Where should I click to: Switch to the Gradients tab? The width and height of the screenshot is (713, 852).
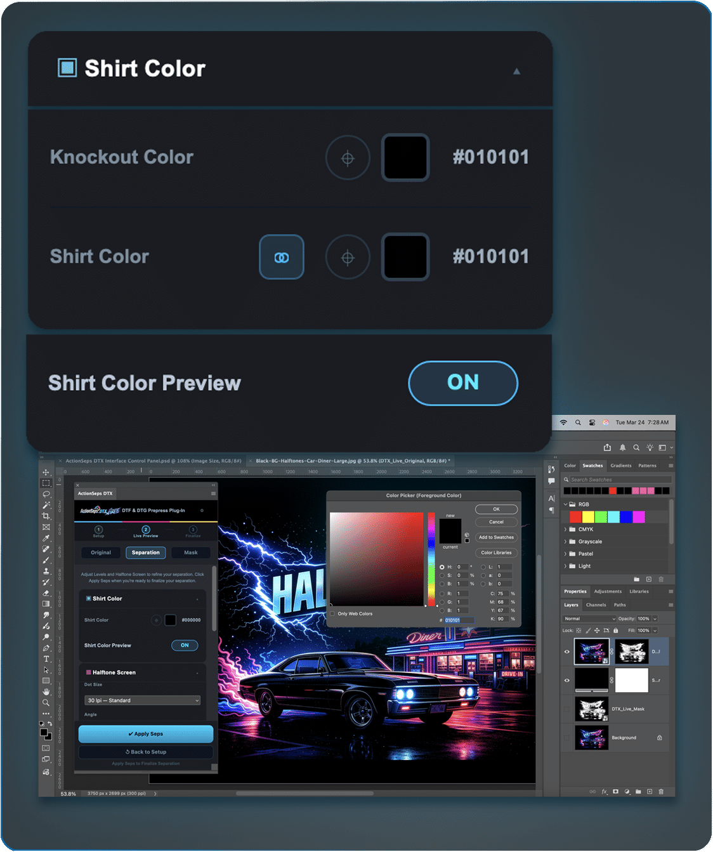coord(621,466)
